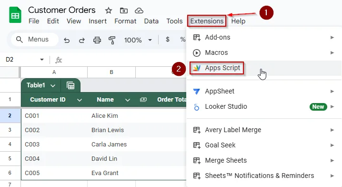Open the File menu
The width and height of the screenshot is (342, 187).
pos(34,21)
